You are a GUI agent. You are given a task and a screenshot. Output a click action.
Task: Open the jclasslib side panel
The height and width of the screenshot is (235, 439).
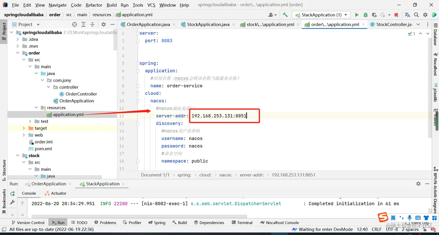[x=436, y=92]
